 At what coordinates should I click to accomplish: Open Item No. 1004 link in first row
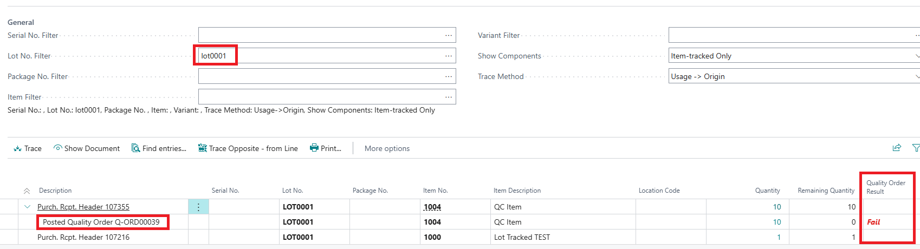pyautogui.click(x=432, y=207)
